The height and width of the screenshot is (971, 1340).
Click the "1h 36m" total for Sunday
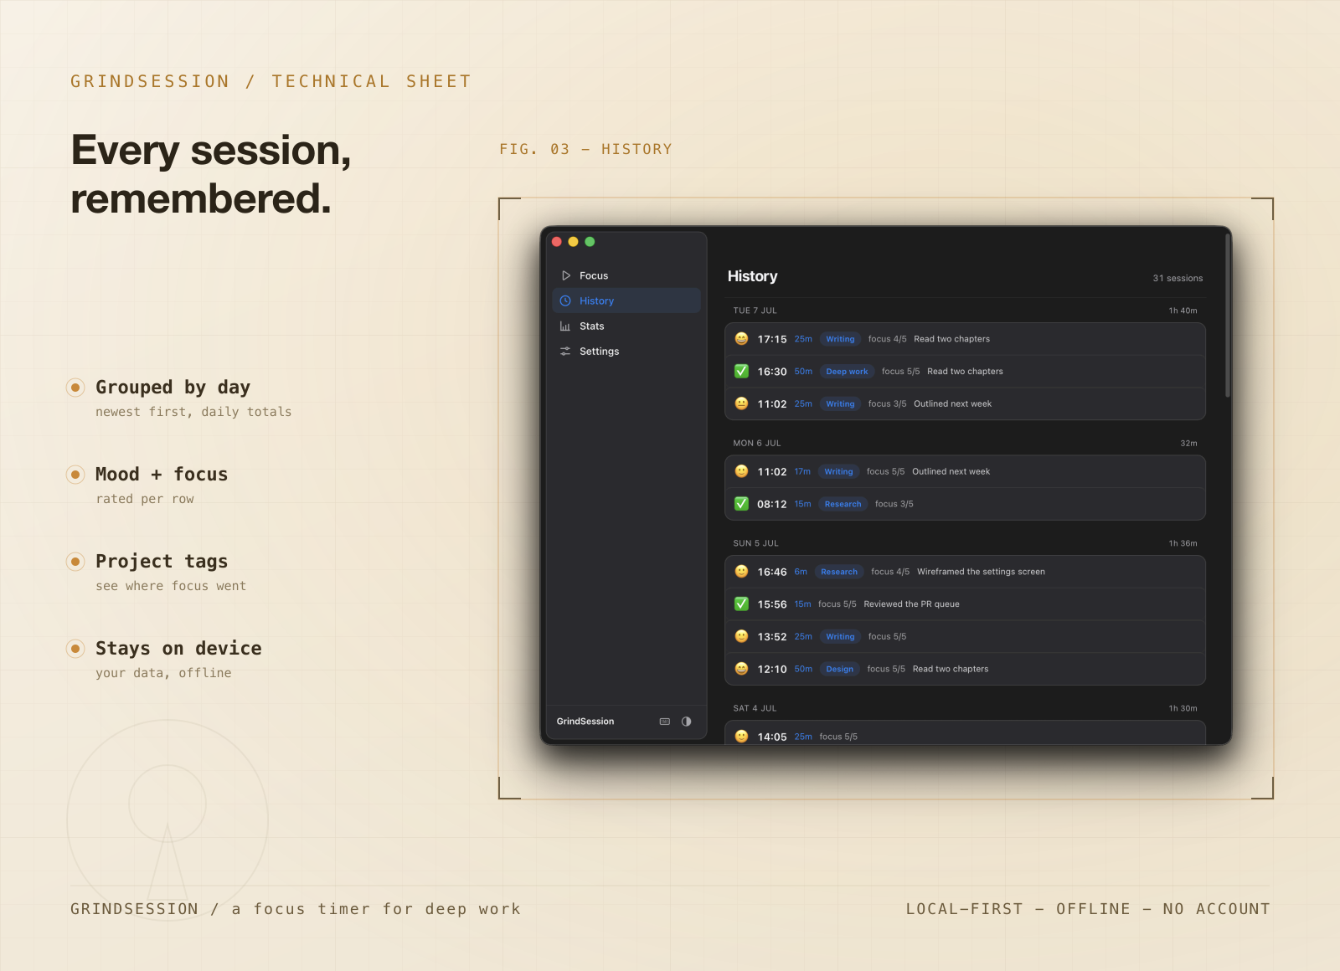point(1183,543)
